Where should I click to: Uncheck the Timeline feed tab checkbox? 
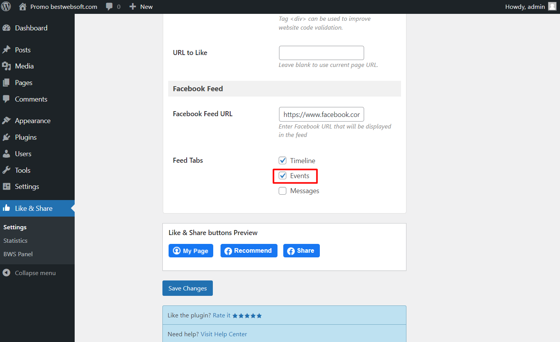click(283, 160)
